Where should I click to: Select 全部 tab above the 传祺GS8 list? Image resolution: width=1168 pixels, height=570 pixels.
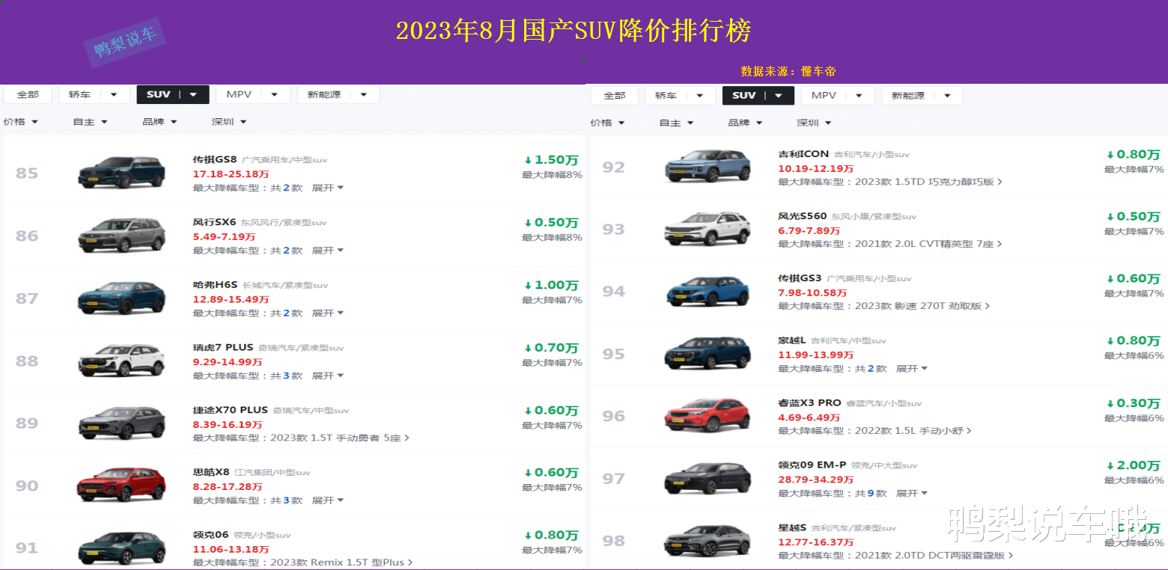point(28,95)
